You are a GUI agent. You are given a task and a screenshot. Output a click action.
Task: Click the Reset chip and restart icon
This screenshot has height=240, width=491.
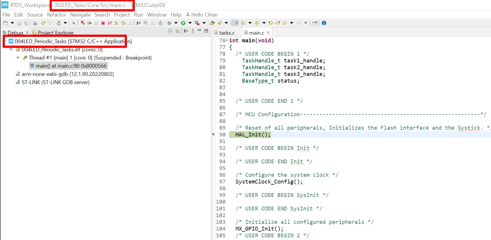pyautogui.click(x=58, y=23)
